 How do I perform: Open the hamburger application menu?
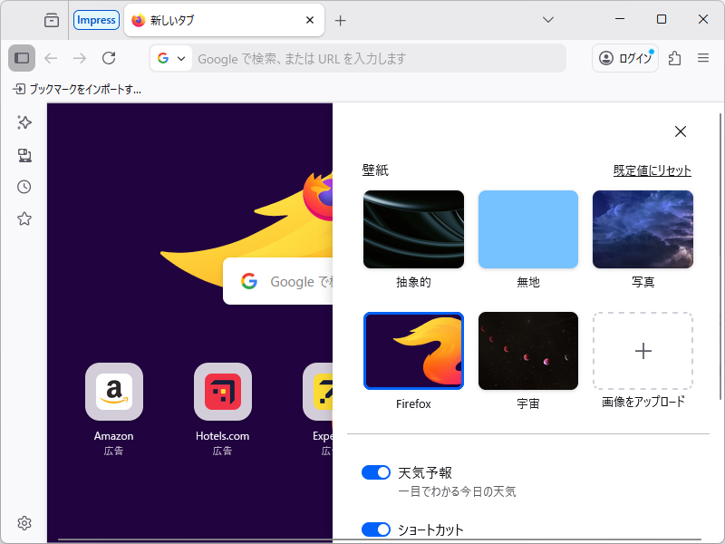click(703, 57)
